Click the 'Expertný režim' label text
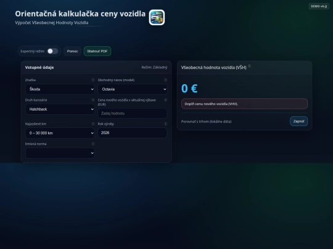 pos(33,51)
